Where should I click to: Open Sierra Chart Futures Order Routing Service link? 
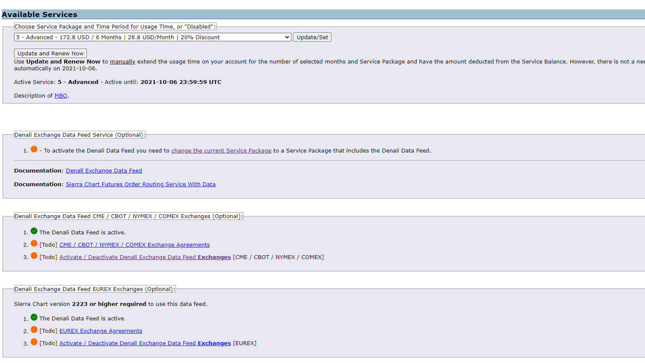coord(141,184)
